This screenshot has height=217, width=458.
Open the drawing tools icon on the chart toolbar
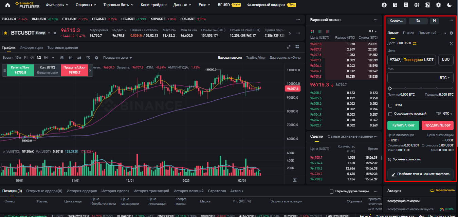pyautogui.click(x=88, y=58)
